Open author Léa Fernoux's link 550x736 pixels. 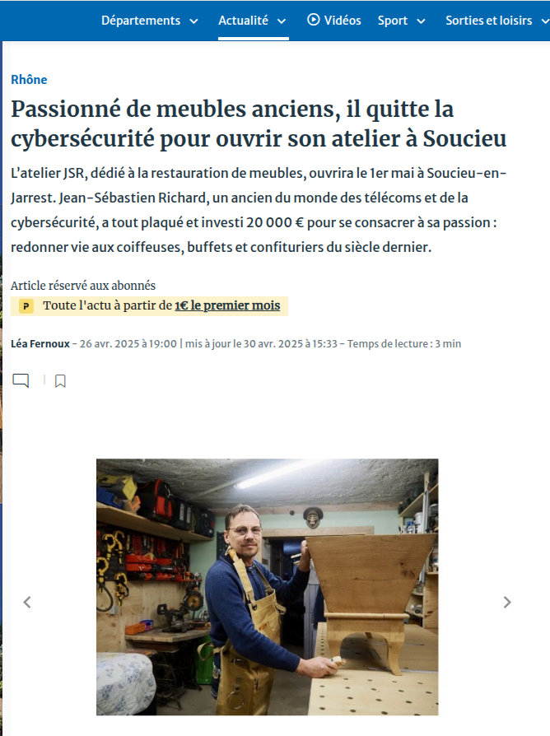click(x=40, y=343)
